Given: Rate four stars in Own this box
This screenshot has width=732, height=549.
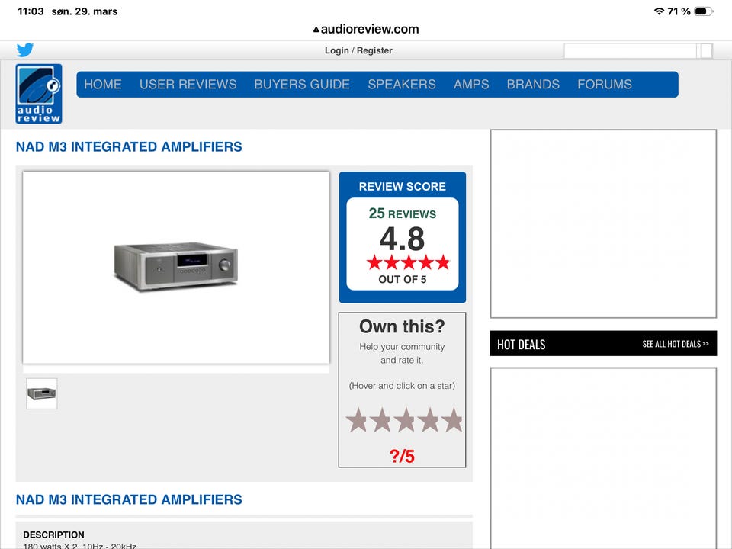Looking at the screenshot, I should 429,419.
